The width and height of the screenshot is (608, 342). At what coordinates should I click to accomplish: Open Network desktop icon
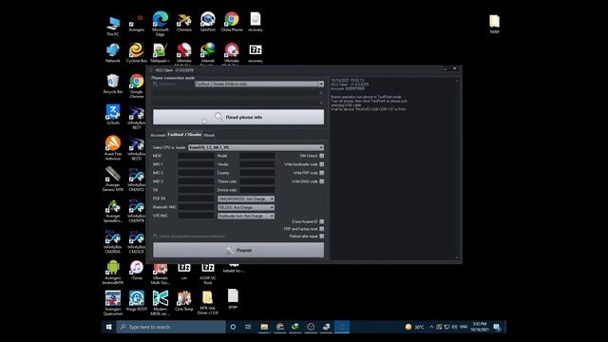[113, 53]
